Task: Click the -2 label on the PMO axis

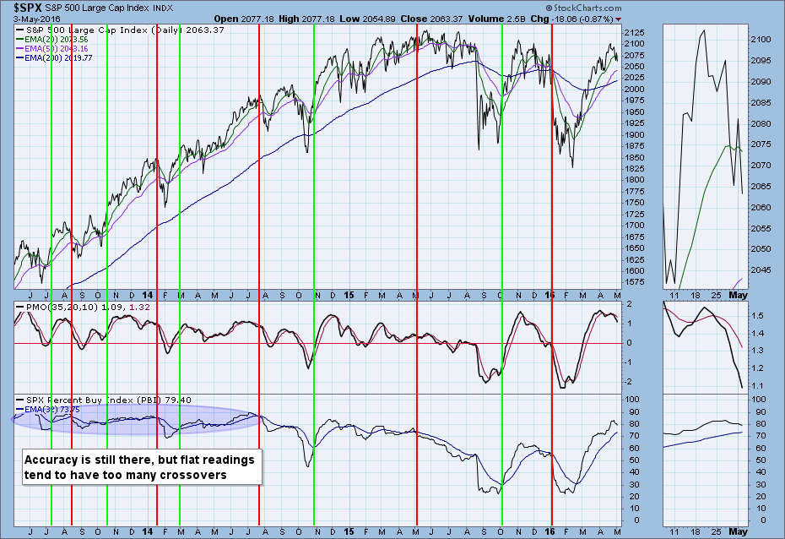Action: [628, 382]
